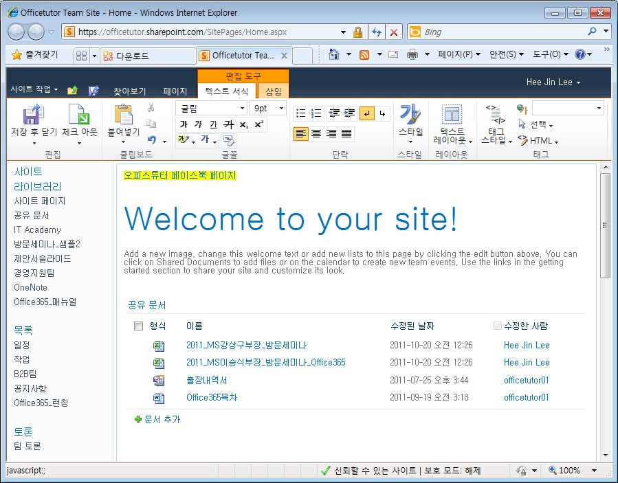This screenshot has height=483, width=618.
Task: Click the Styles (스타일) brush icon
Action: (x=410, y=114)
